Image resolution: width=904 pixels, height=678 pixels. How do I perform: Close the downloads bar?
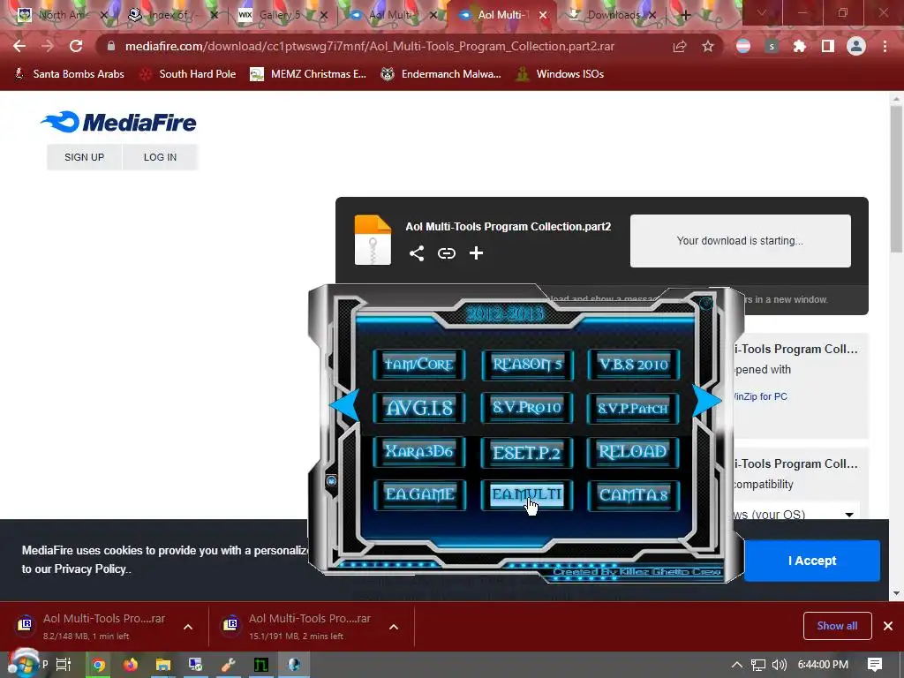click(888, 626)
